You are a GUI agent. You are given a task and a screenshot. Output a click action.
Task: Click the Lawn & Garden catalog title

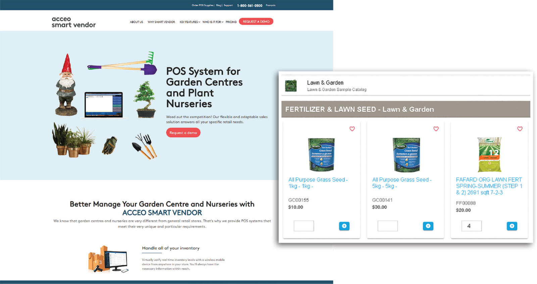[x=325, y=83]
